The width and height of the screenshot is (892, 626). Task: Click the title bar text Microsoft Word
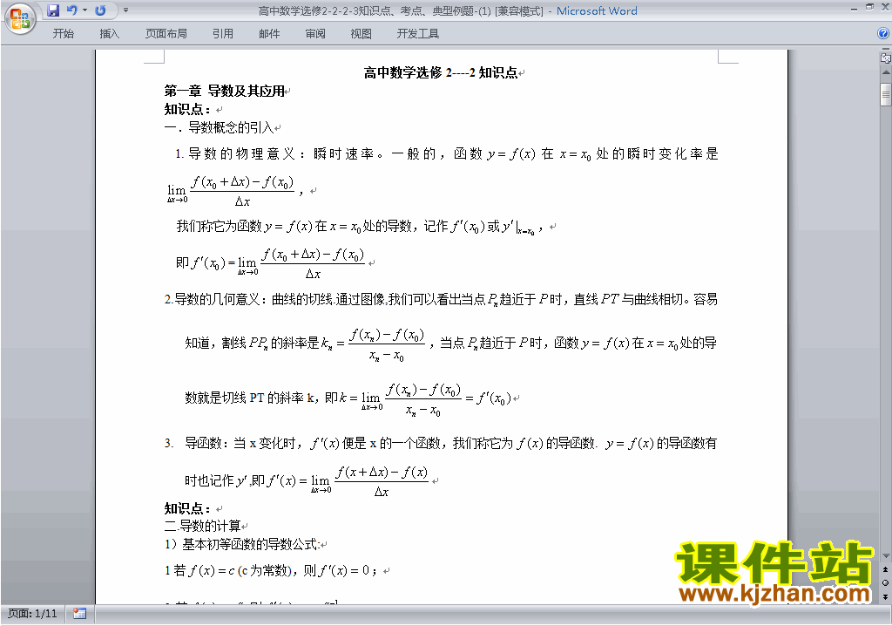[x=596, y=10]
